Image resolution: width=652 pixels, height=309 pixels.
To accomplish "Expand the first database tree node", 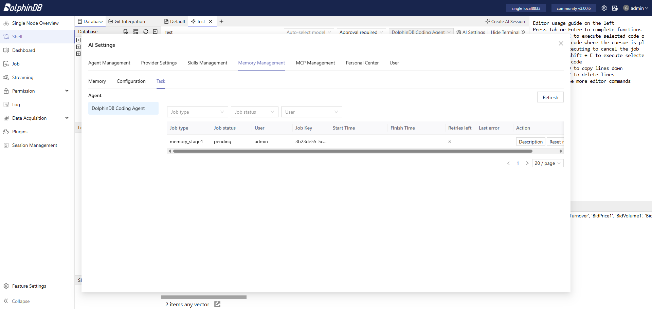I will tap(78, 40).
